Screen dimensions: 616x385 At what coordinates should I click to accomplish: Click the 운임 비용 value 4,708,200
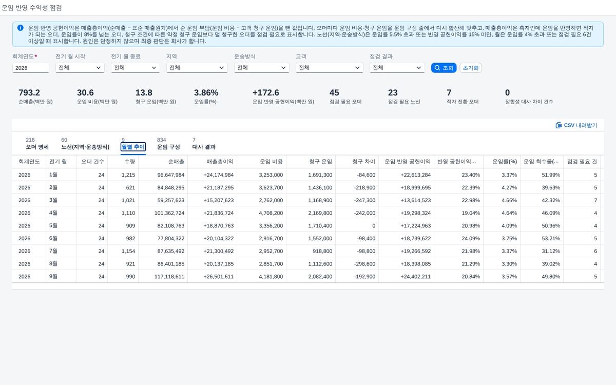[271, 213]
